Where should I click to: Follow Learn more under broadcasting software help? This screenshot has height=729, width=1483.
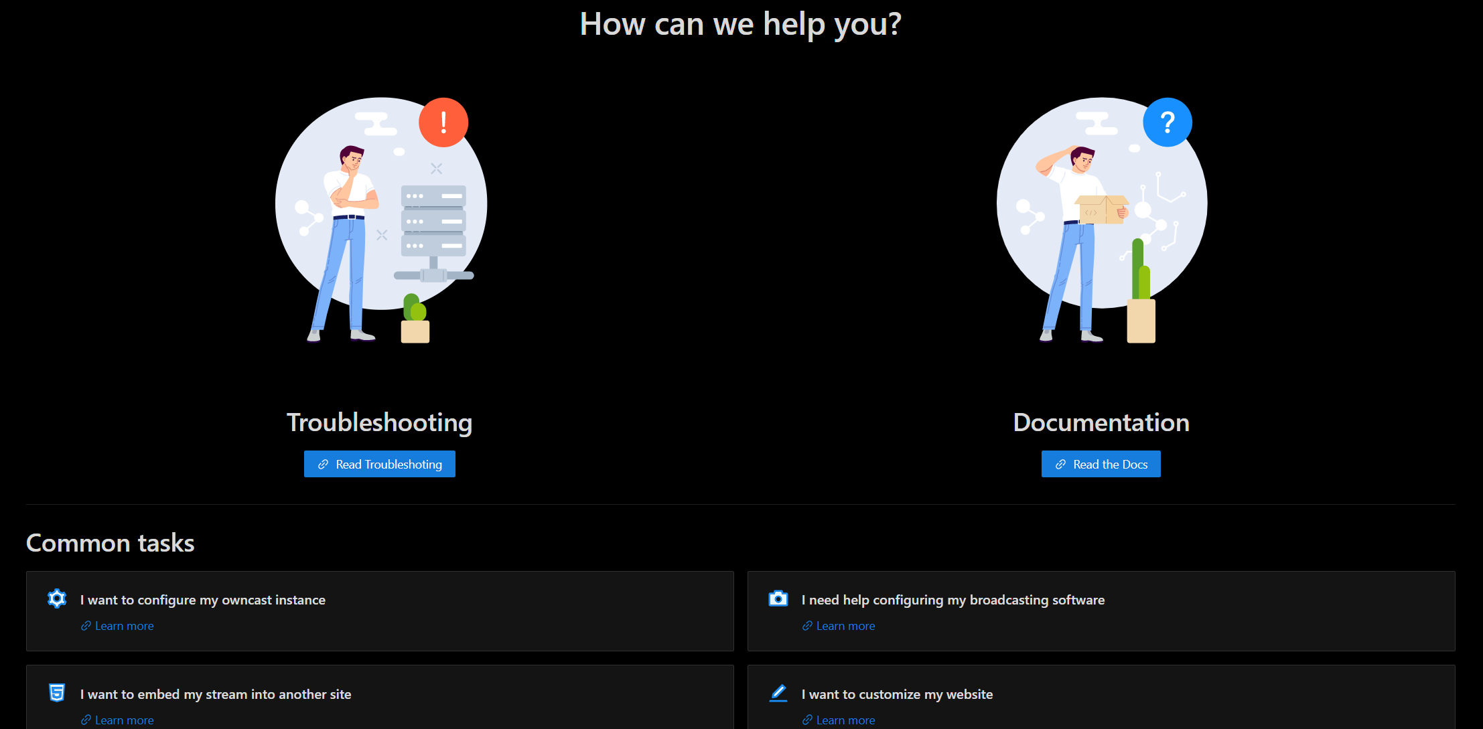(845, 626)
